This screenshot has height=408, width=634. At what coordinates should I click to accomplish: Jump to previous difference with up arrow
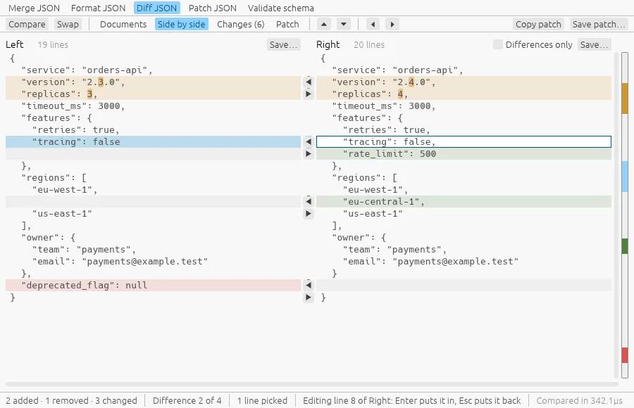coord(324,24)
